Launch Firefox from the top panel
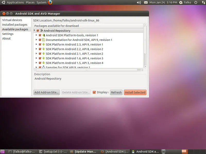Image resolution: width=206 pixels, height=154 pixels. coord(50,2)
